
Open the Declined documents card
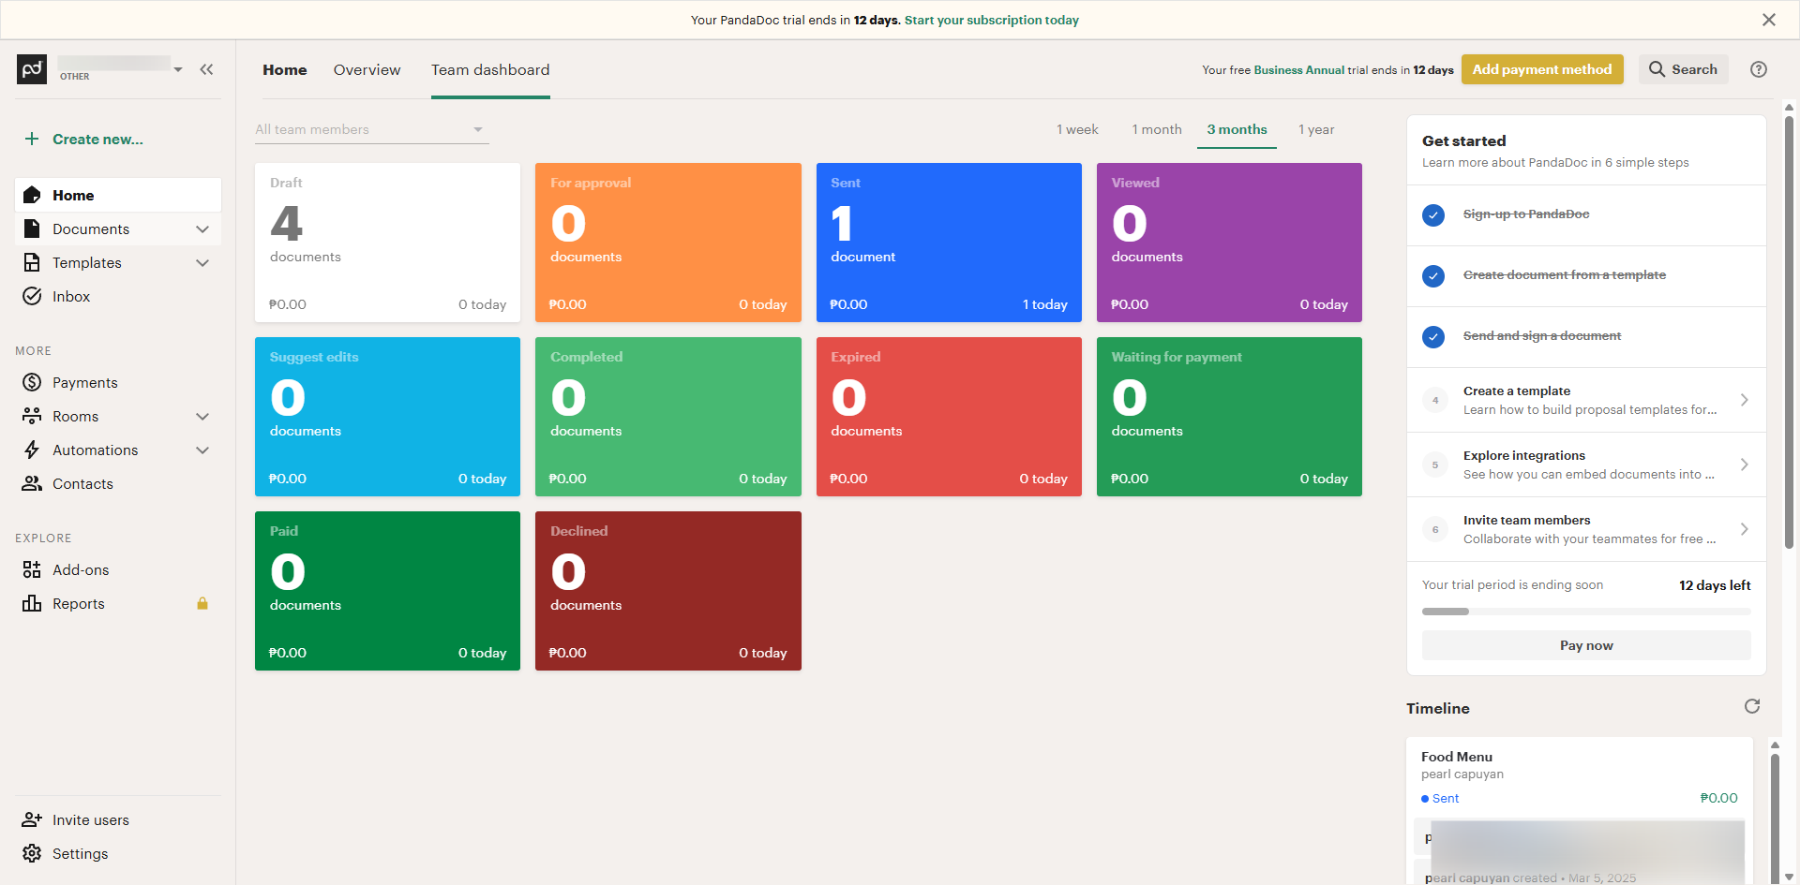(x=668, y=591)
